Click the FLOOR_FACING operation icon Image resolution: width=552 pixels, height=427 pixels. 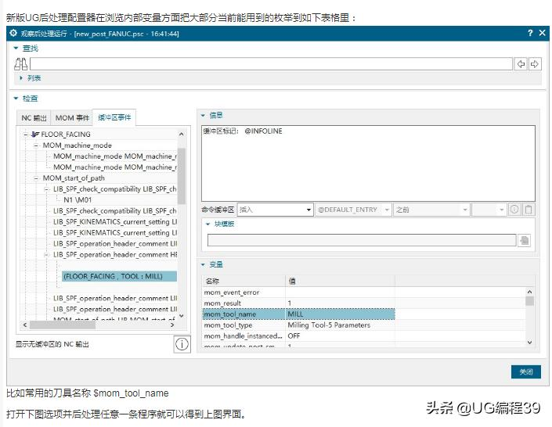click(35, 134)
